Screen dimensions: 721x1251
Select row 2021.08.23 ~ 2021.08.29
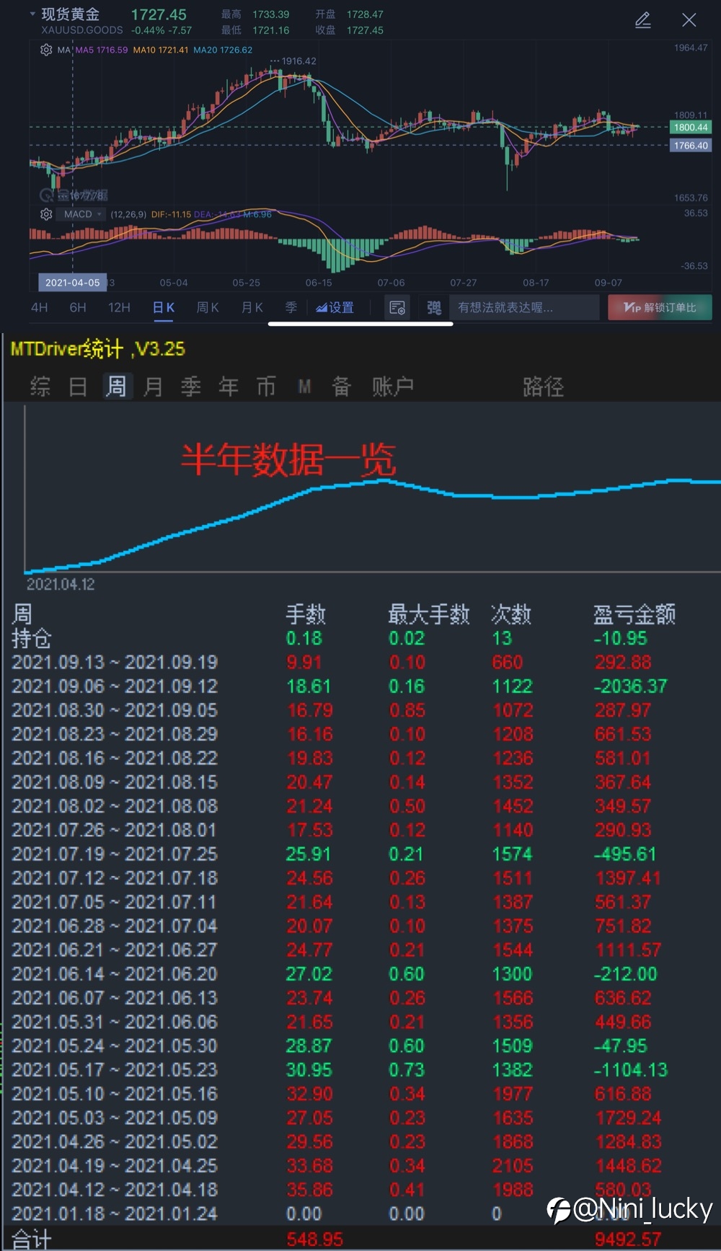click(360, 734)
